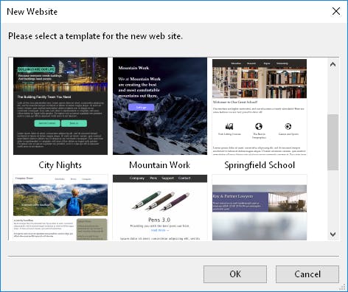Screen dimensions: 348x292
Task: Click the Mountain Work label
Action: [160, 165]
